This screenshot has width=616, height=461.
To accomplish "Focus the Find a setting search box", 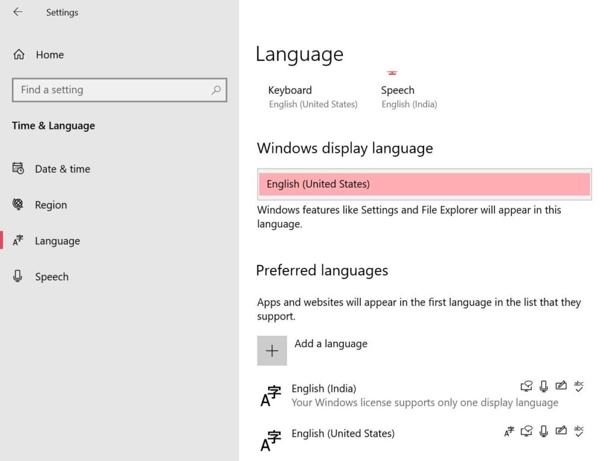I will 120,90.
